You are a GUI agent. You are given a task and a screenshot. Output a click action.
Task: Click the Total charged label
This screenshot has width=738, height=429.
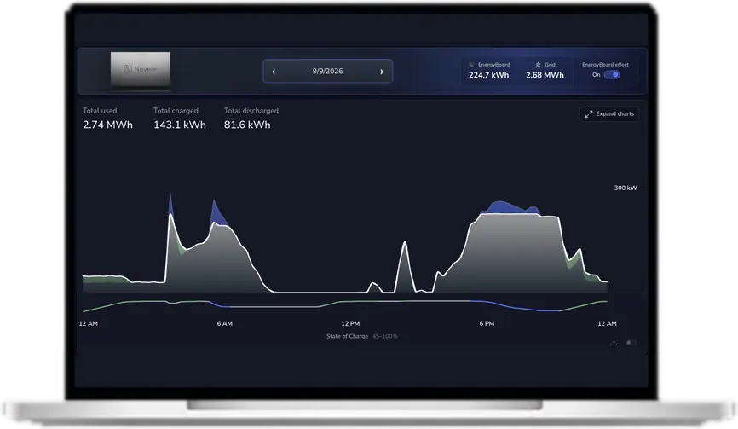pos(176,111)
